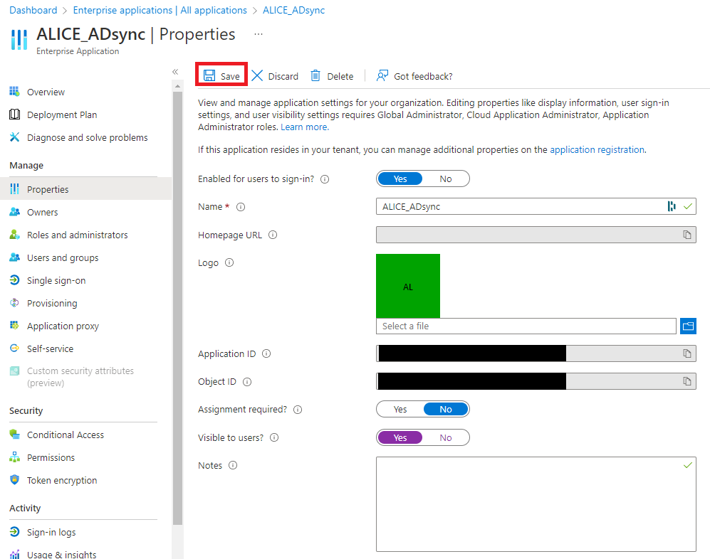This screenshot has height=559, width=710.
Task: Click inside the Notes text area
Action: tap(536, 504)
